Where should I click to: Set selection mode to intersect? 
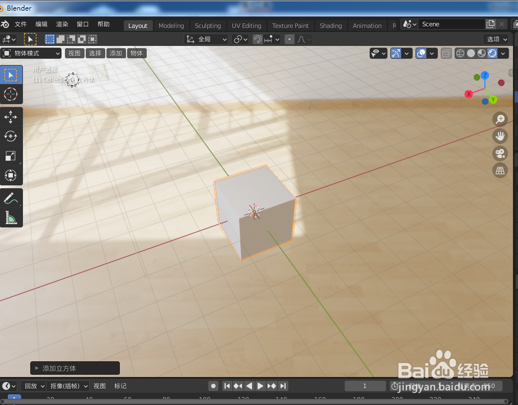[x=92, y=39]
